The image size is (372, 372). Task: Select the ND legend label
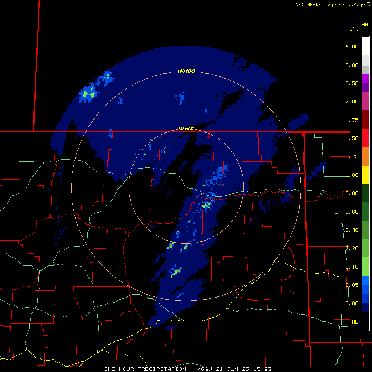[x=355, y=322]
